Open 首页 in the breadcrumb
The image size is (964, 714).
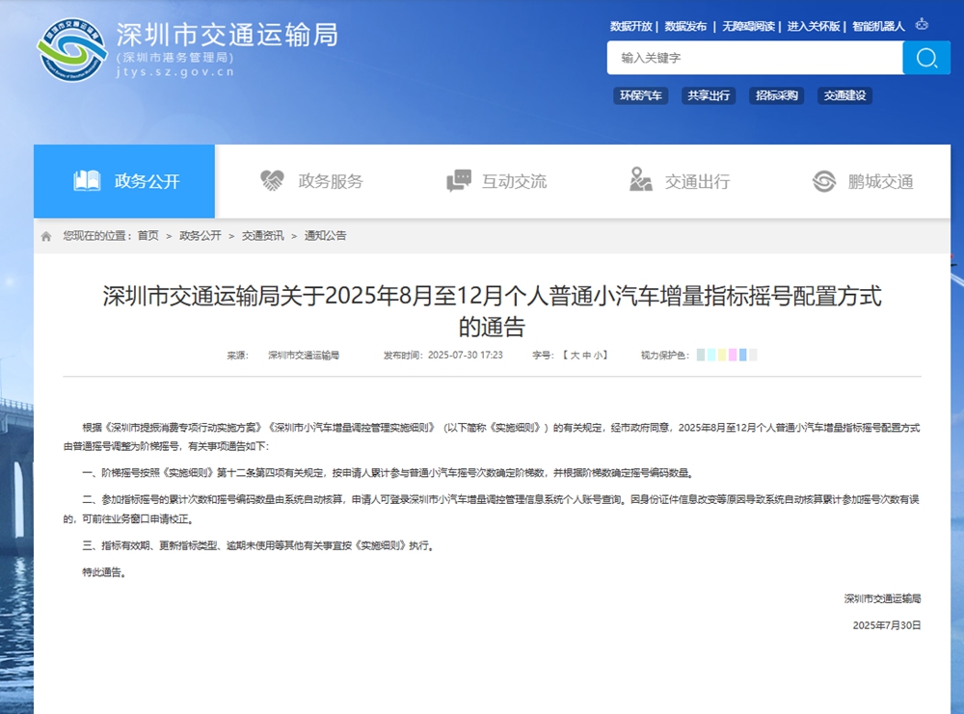pos(147,236)
